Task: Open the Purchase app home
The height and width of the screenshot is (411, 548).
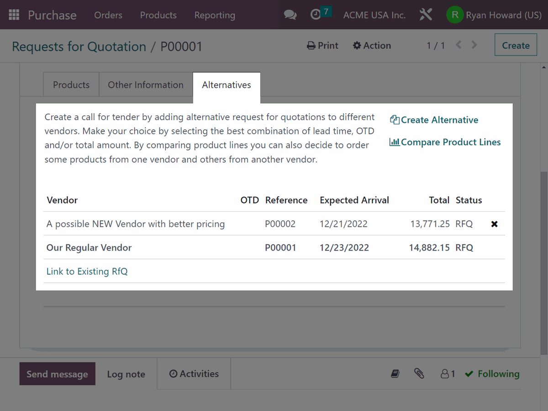Action: (52, 15)
